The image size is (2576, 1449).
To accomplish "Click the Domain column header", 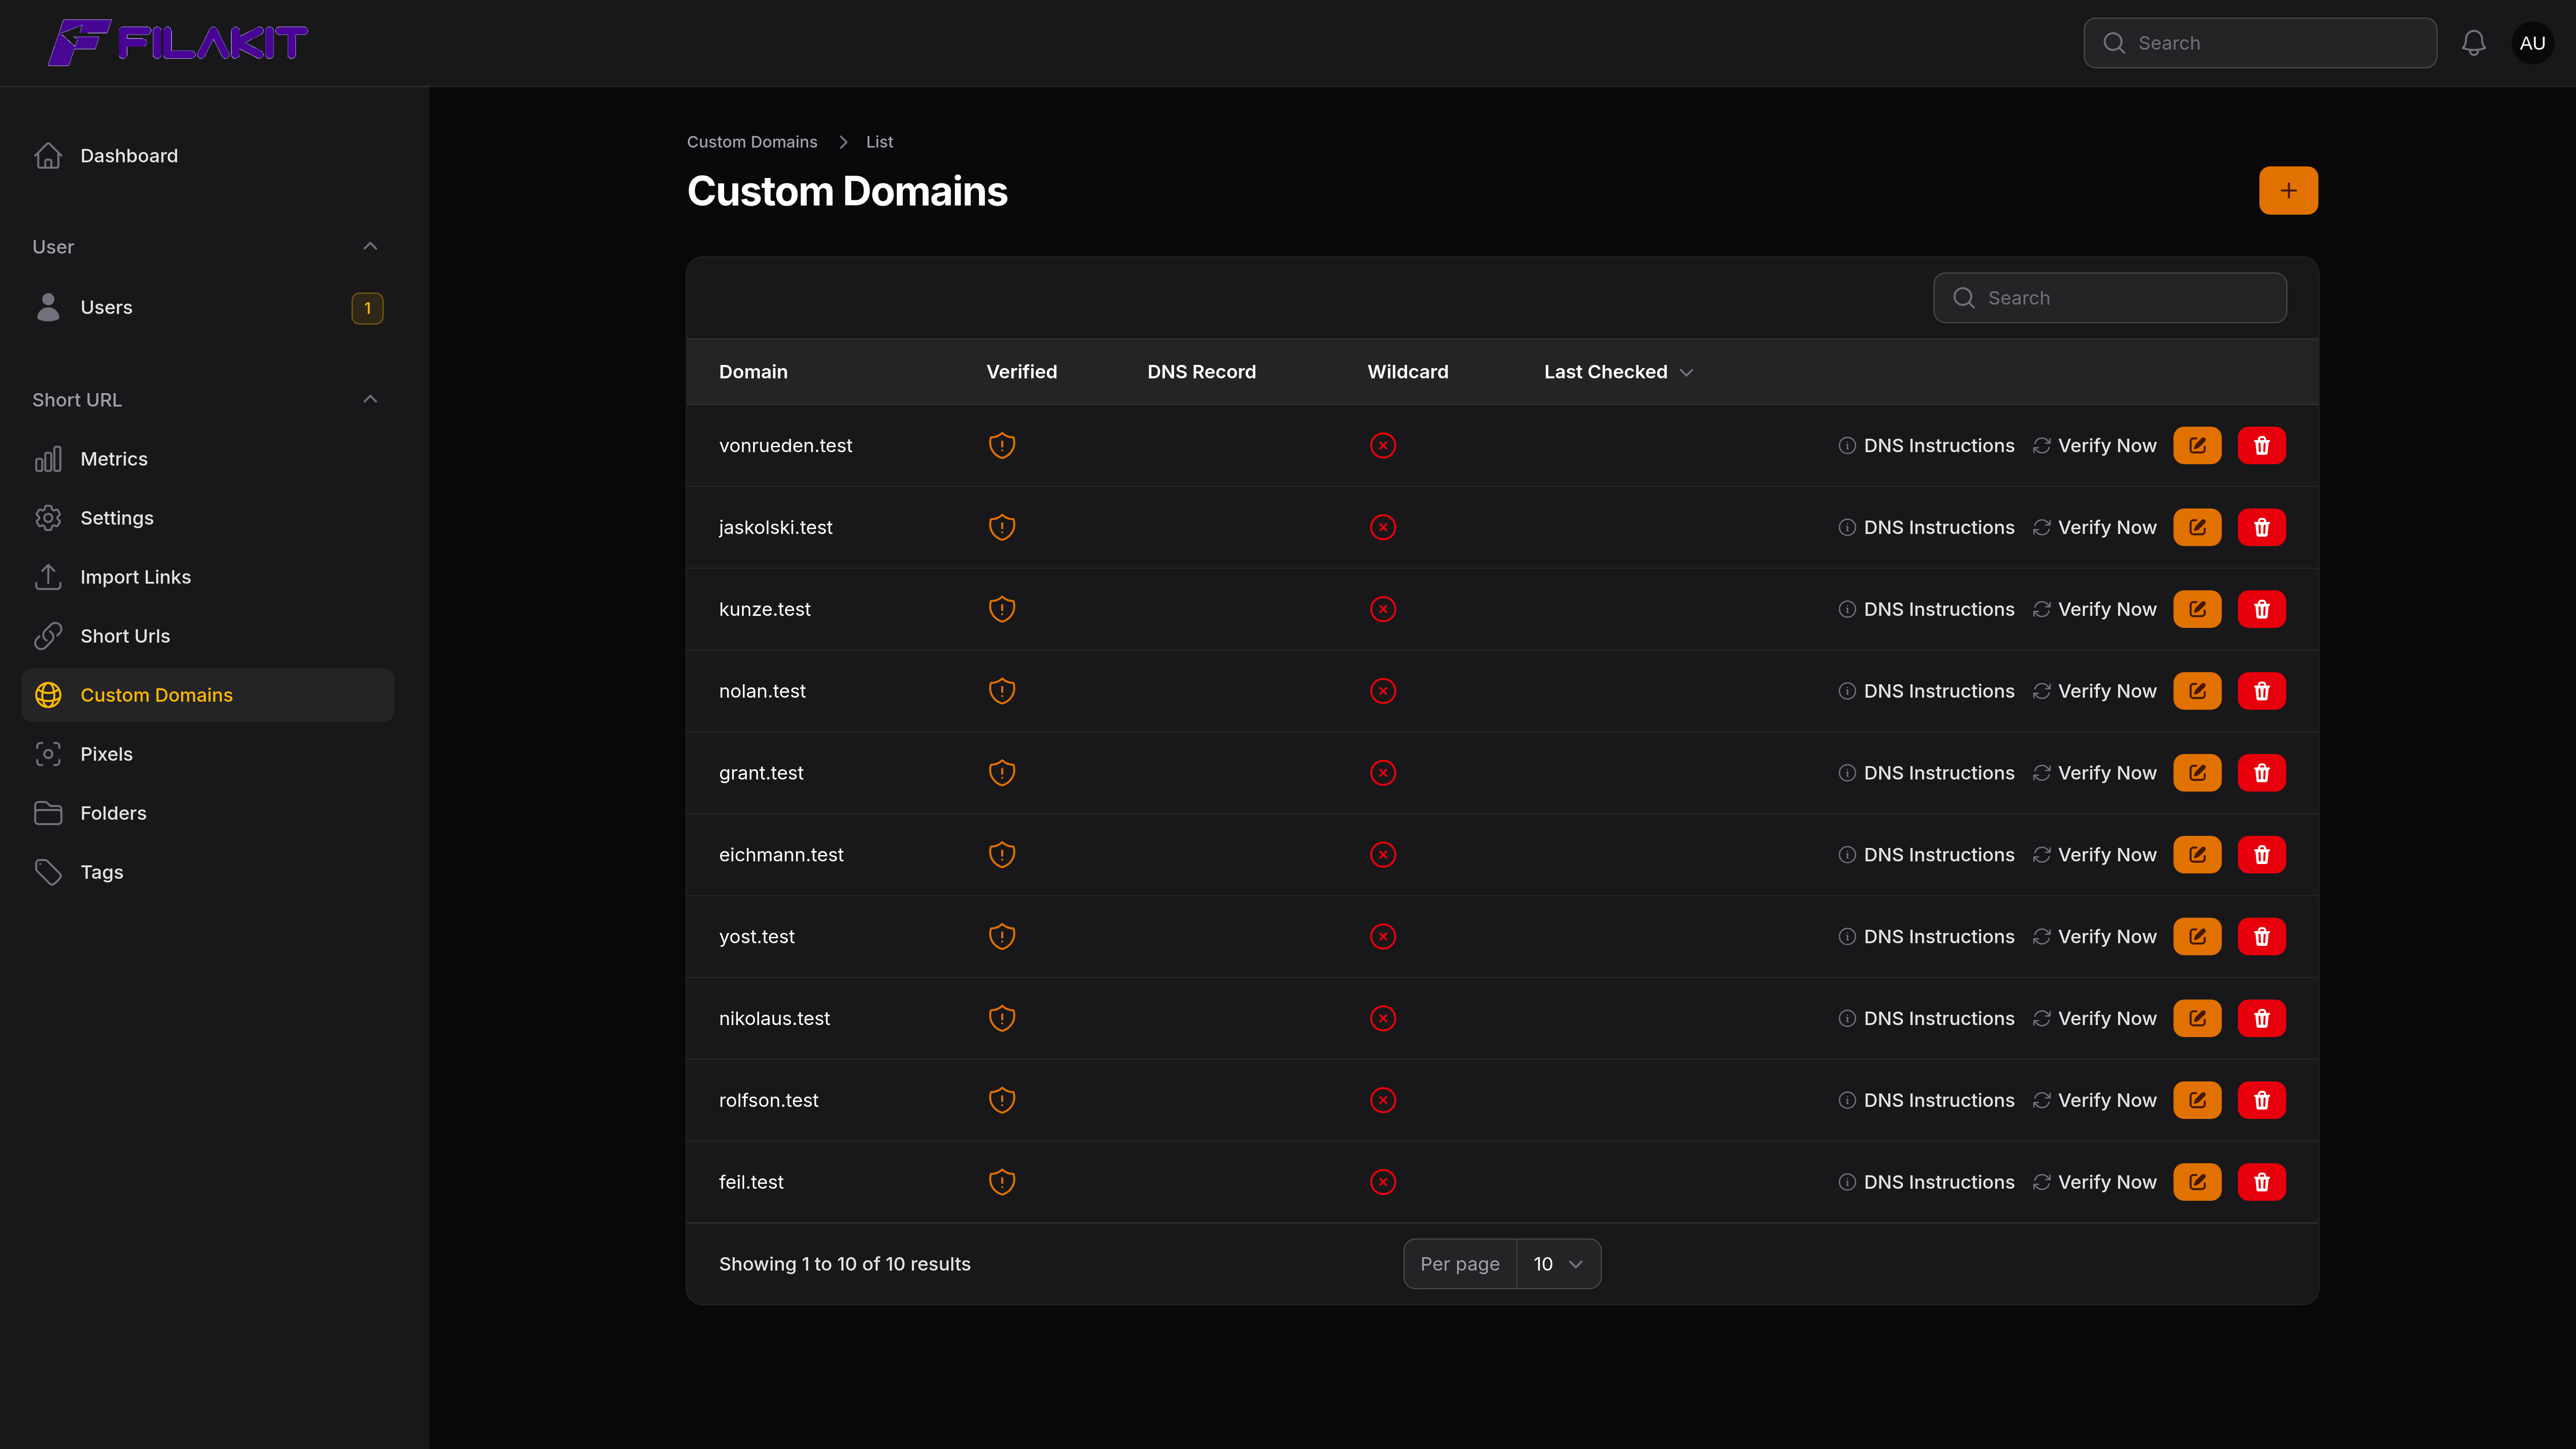I will click(x=753, y=372).
